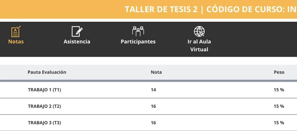
Task: Click the Participantes people icon
Action: [138, 31]
